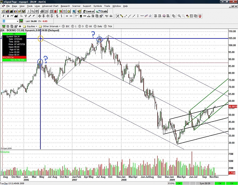Image resolution: width=238 pixels, height=185 pixels.
Task: Select the IDC interval button
Action: (x=66, y=26)
